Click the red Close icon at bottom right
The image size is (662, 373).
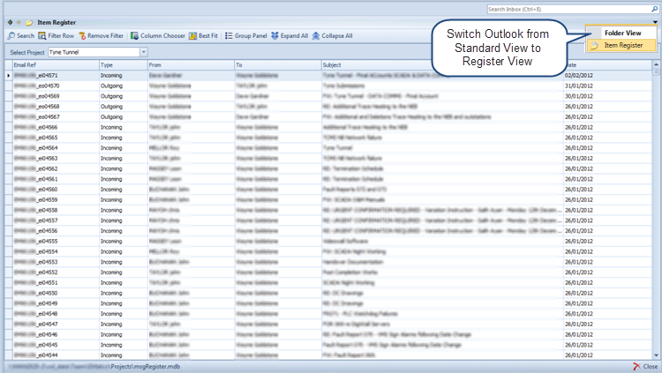tap(636, 366)
